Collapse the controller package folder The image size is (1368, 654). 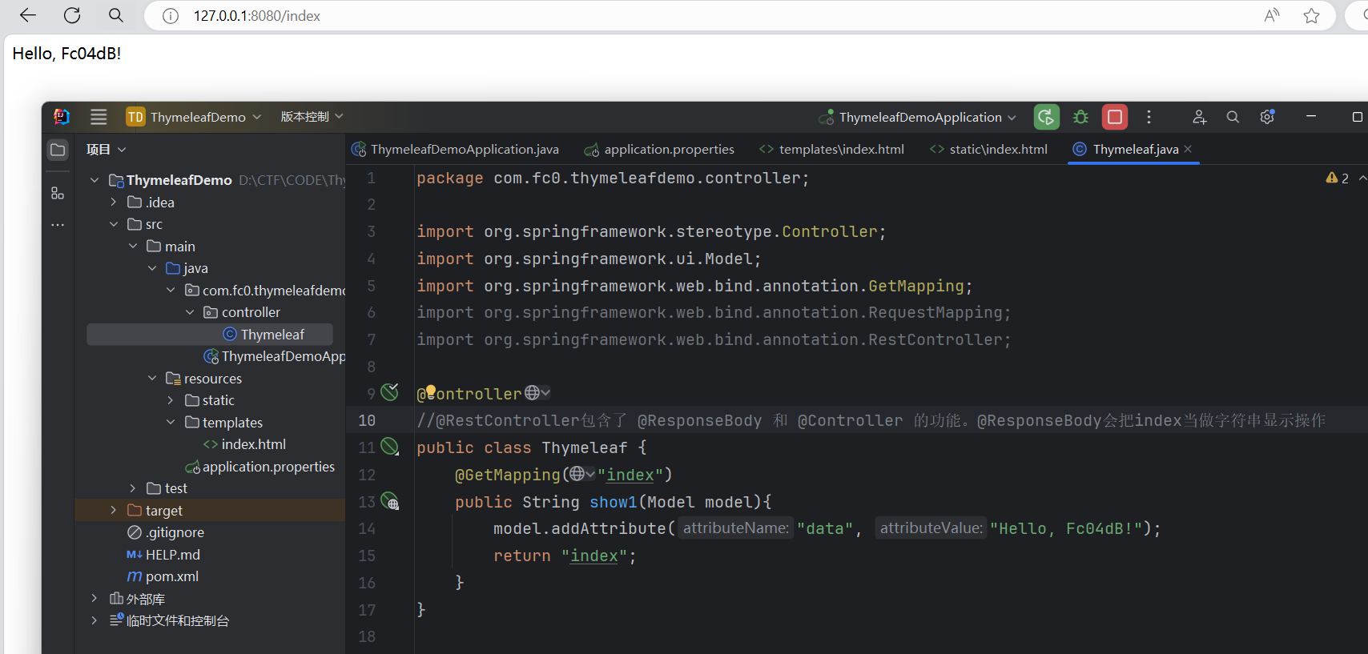[190, 312]
